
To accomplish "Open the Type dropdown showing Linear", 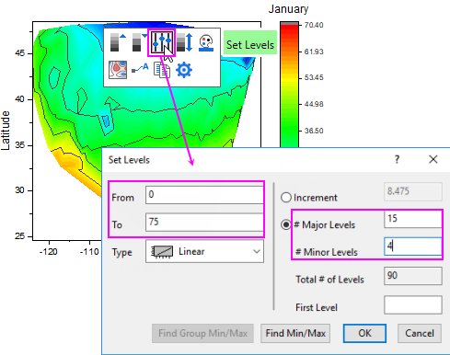I will click(204, 251).
